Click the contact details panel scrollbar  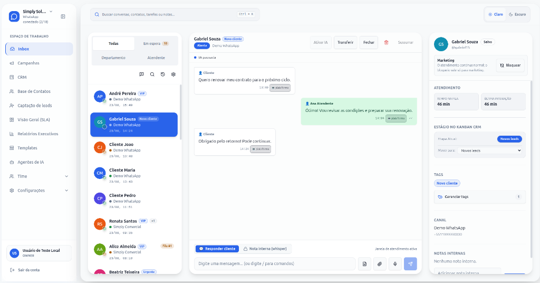point(532,169)
